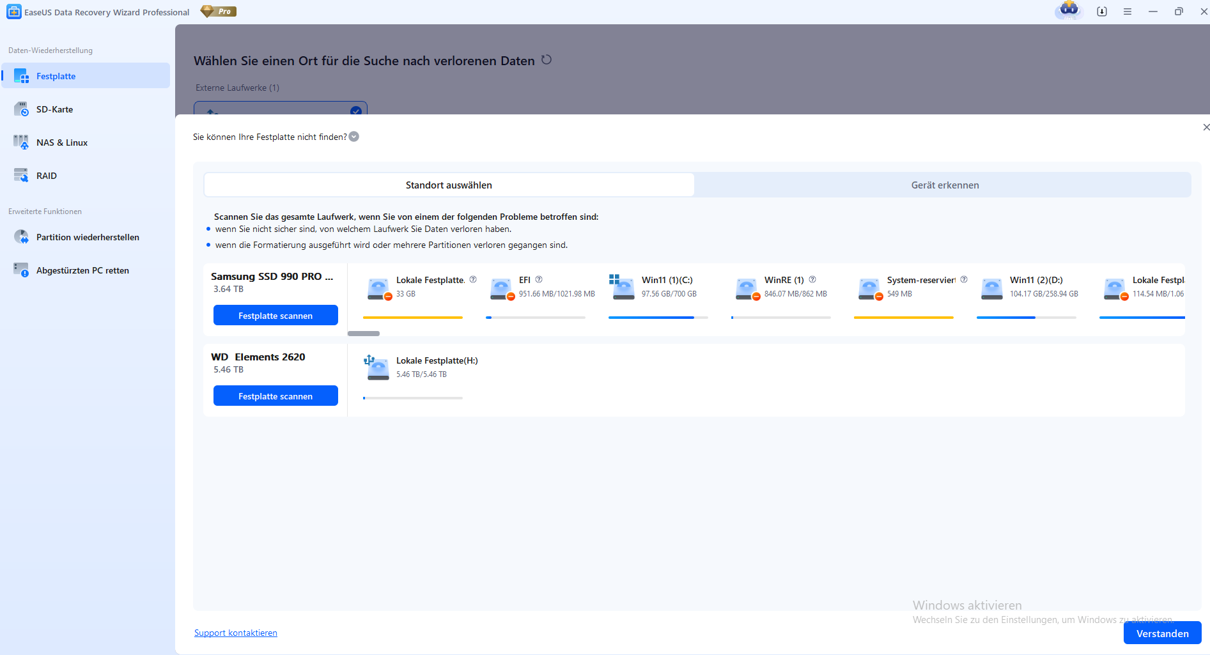Show help for Lokale Festplatte 33 GB
1210x655 pixels.
click(473, 279)
